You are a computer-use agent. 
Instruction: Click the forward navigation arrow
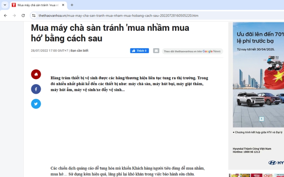(x=14, y=16)
